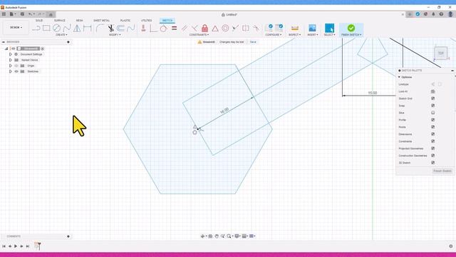Click the green Finish Sketch checkmark
Screen dimensions: 456x257
pos(351,28)
